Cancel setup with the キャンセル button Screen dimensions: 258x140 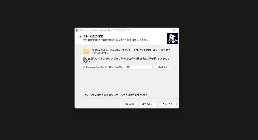click(168, 104)
